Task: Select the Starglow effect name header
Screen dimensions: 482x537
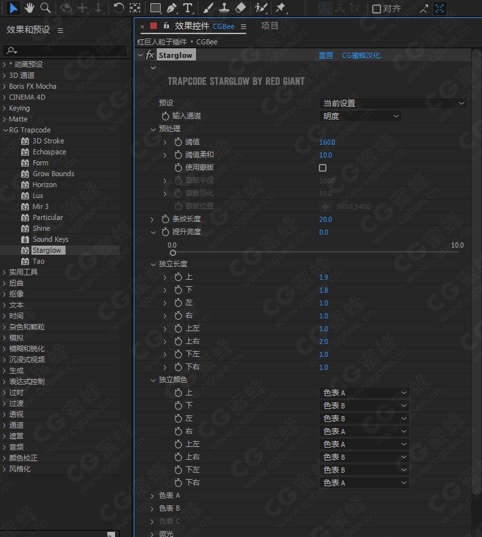Action: pos(175,55)
